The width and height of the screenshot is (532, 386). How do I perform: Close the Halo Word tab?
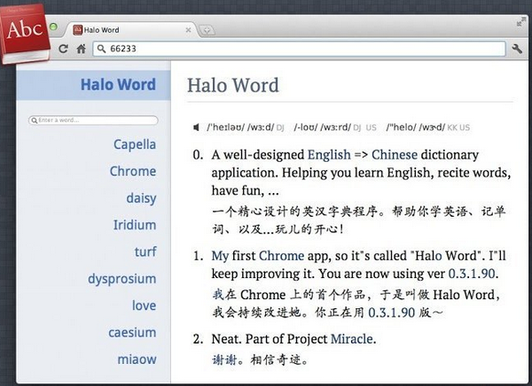click(188, 30)
